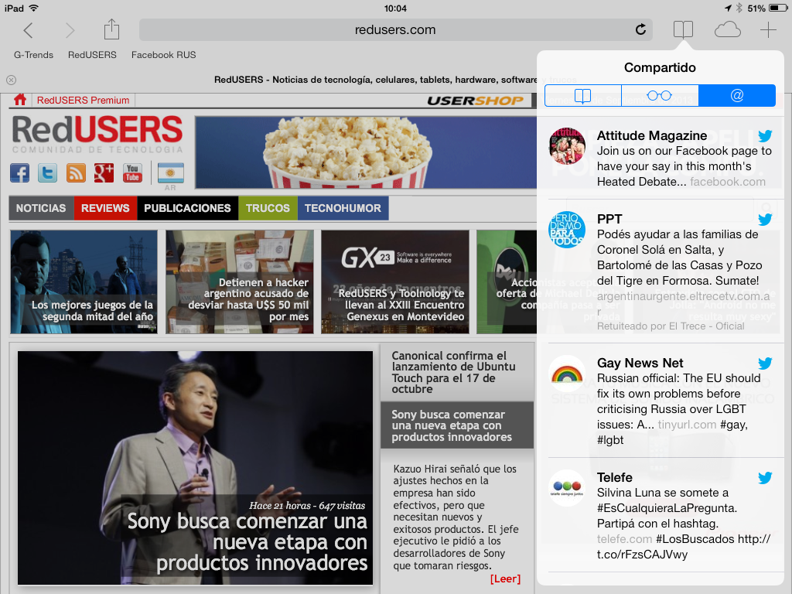
Task: Open Gay News Net shared tweet
Action: pos(661,401)
